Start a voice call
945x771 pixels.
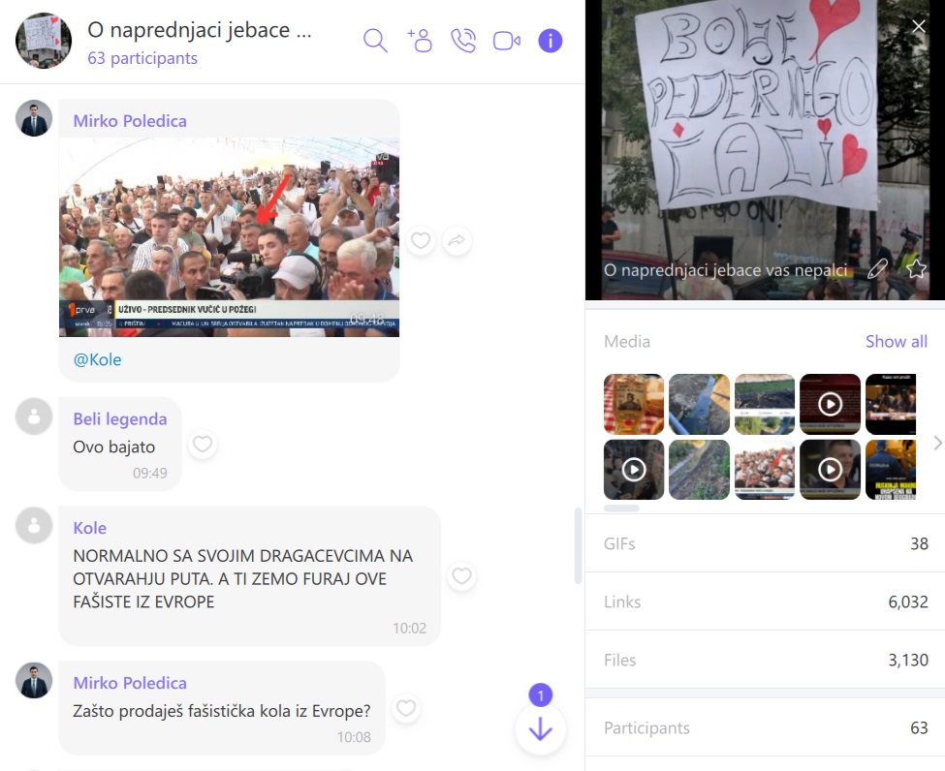463,41
